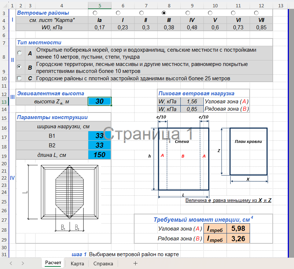This screenshot has height=269, width=294.
Task: Select row header 13
Action: click(x=4, y=102)
